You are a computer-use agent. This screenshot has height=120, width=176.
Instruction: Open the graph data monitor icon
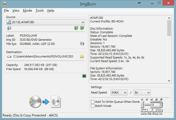tap(84, 76)
